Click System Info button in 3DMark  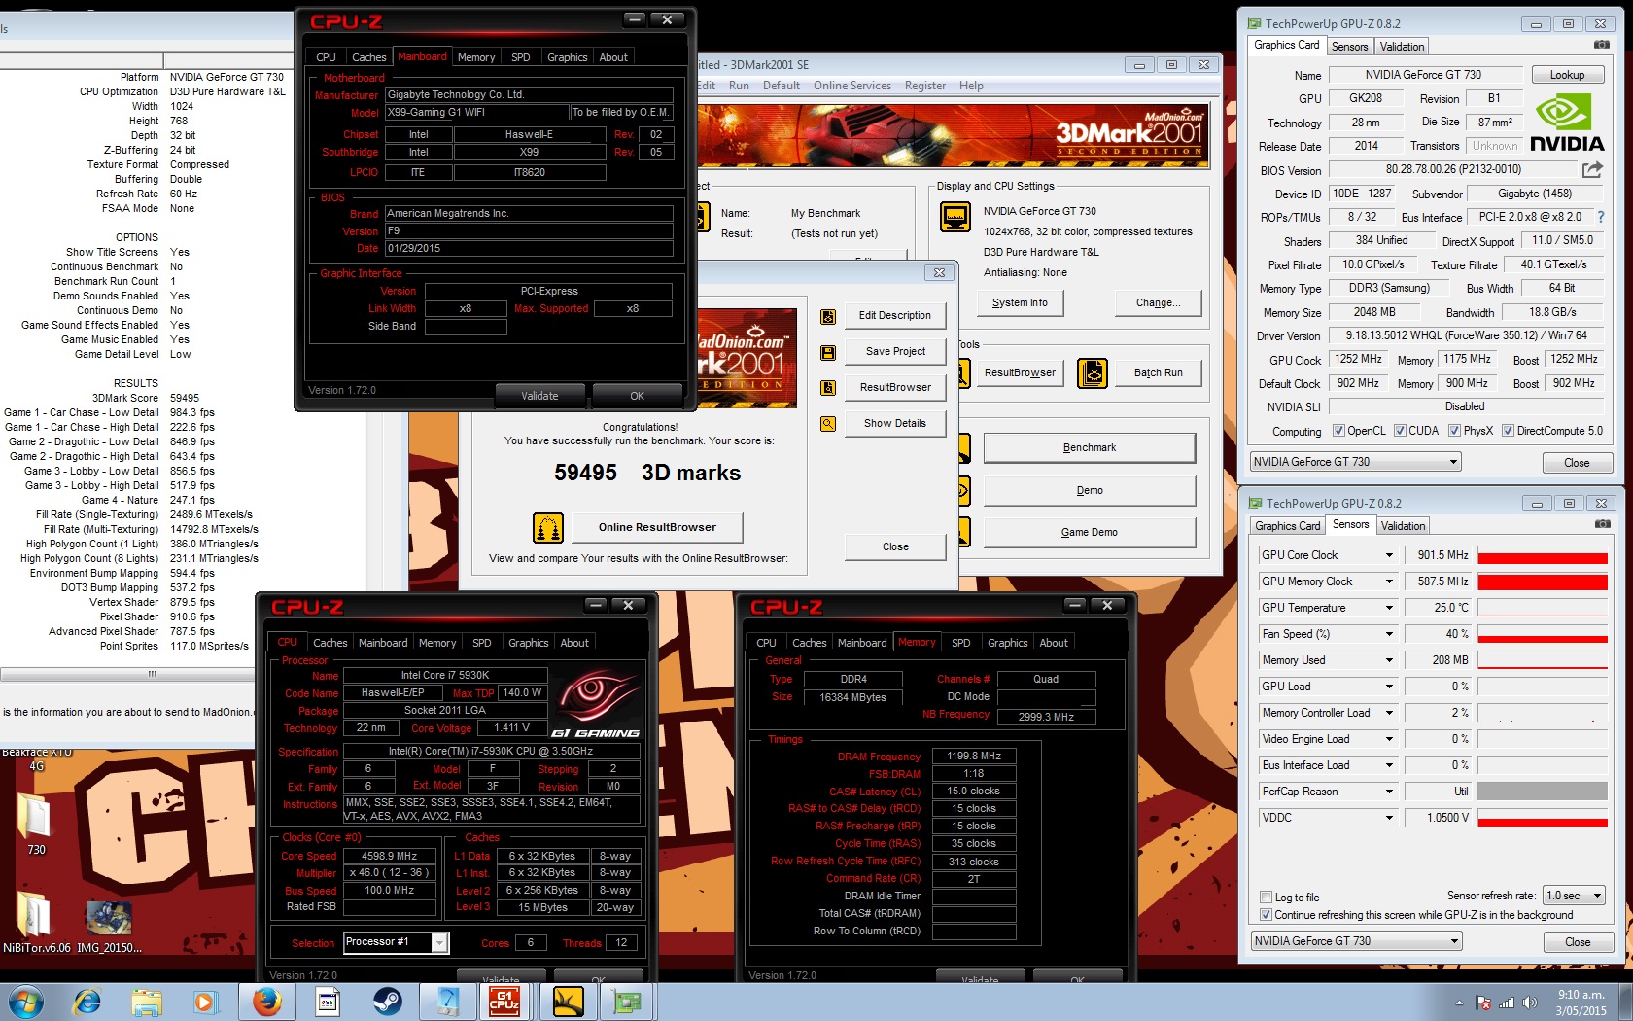tap(1020, 303)
